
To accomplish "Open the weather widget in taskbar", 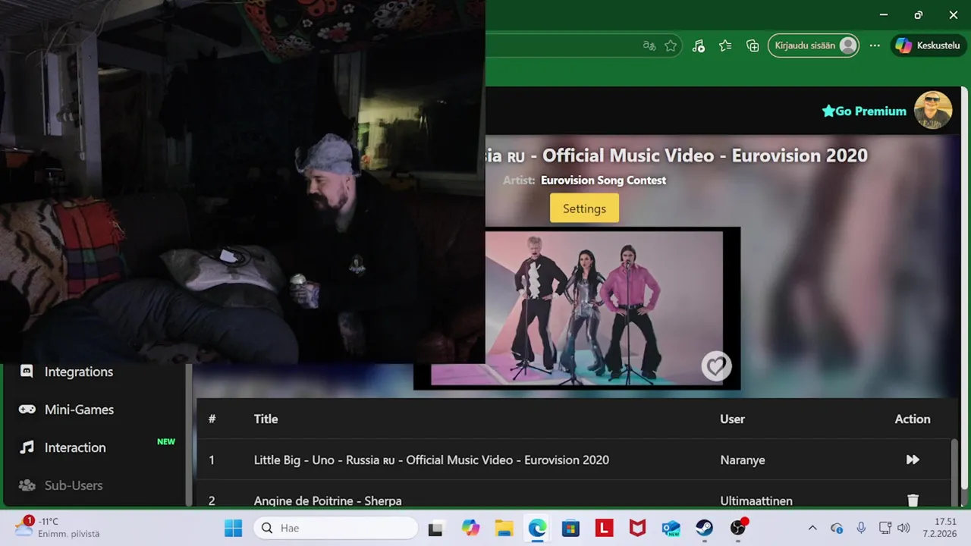I will click(58, 528).
